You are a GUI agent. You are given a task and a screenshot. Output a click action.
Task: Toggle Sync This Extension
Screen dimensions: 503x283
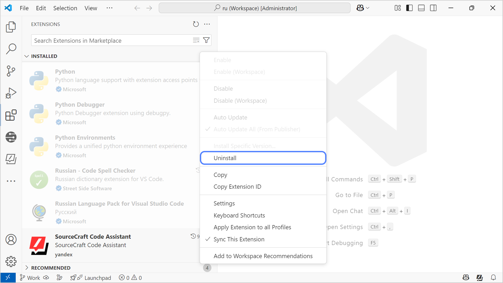coord(239,239)
